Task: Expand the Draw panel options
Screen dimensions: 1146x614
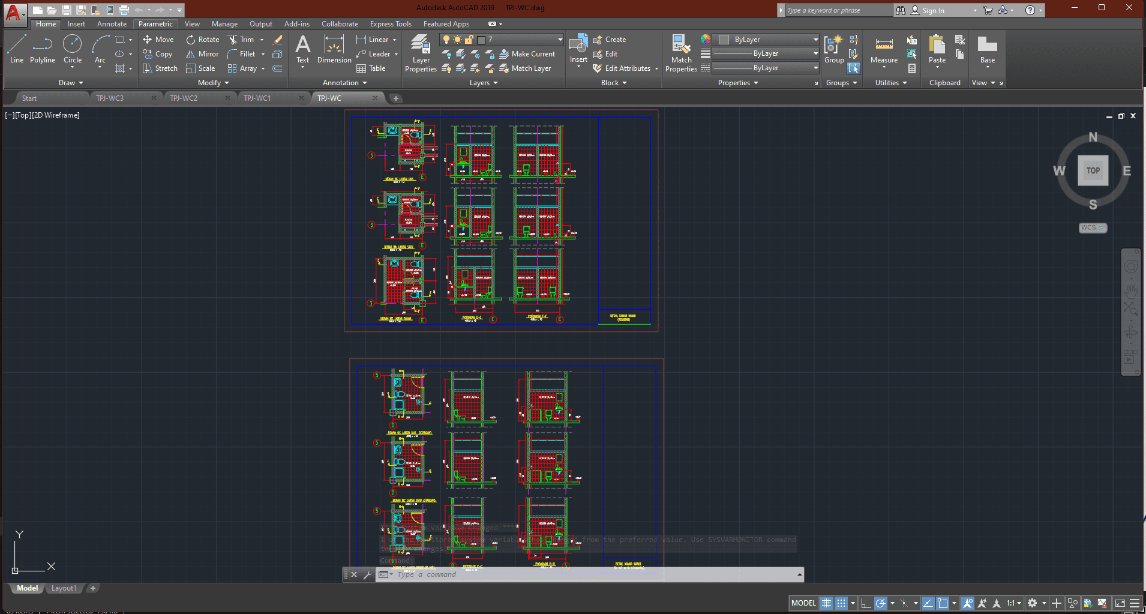Action: [71, 83]
